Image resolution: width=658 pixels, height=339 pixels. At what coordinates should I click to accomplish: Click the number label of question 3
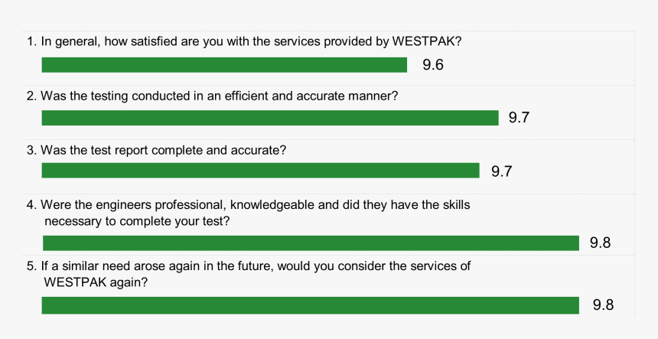pos(31,150)
